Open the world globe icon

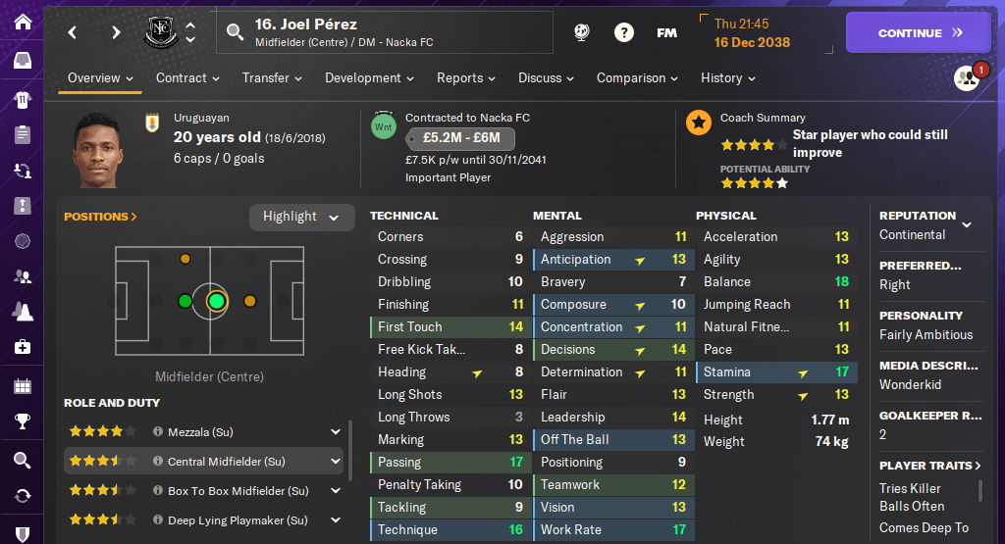(x=22, y=241)
